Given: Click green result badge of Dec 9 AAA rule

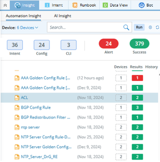Looking at the screenshot, I should click(137, 88).
